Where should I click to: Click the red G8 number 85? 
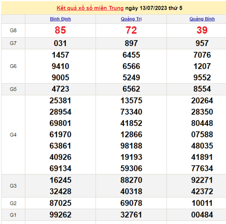click(60, 30)
